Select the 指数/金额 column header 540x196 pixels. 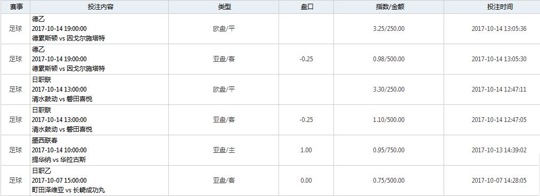coord(389,7)
